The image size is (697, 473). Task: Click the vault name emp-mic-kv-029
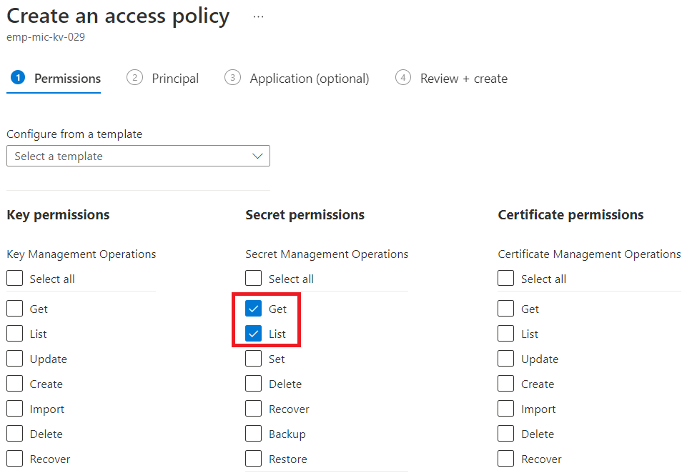(x=46, y=37)
